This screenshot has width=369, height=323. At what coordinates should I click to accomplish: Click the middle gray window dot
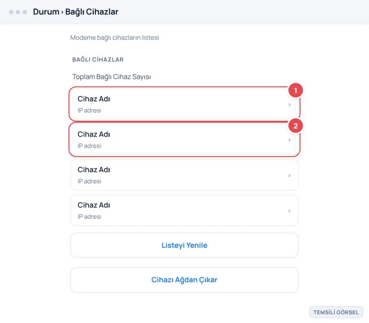pos(18,12)
